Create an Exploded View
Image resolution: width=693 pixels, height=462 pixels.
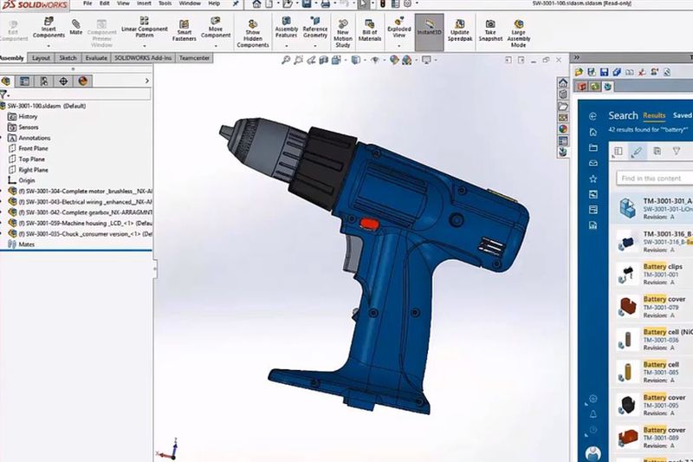click(x=399, y=28)
